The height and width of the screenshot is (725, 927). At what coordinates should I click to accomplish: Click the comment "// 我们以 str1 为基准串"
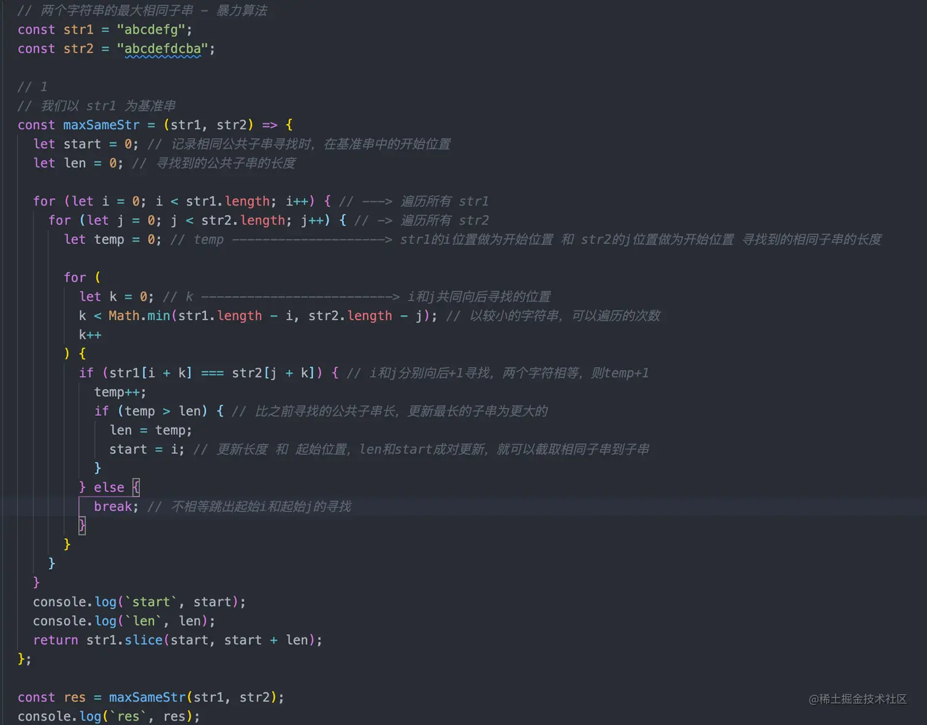[97, 106]
